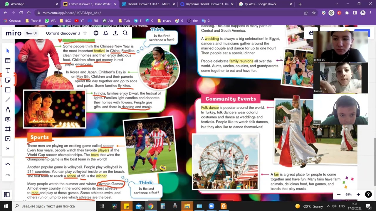
Task: Reload the page
Action: (21, 13)
